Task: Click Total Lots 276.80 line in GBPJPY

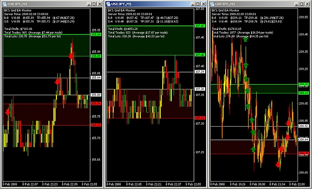Action: [x=240, y=36]
